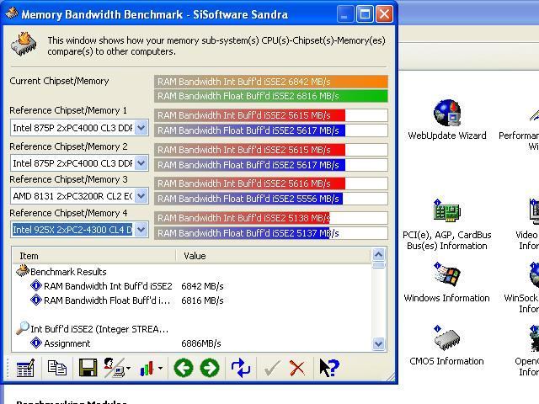Select the green Float 6816 MB/s bar
This screenshot has width=539, height=404.
[x=271, y=96]
